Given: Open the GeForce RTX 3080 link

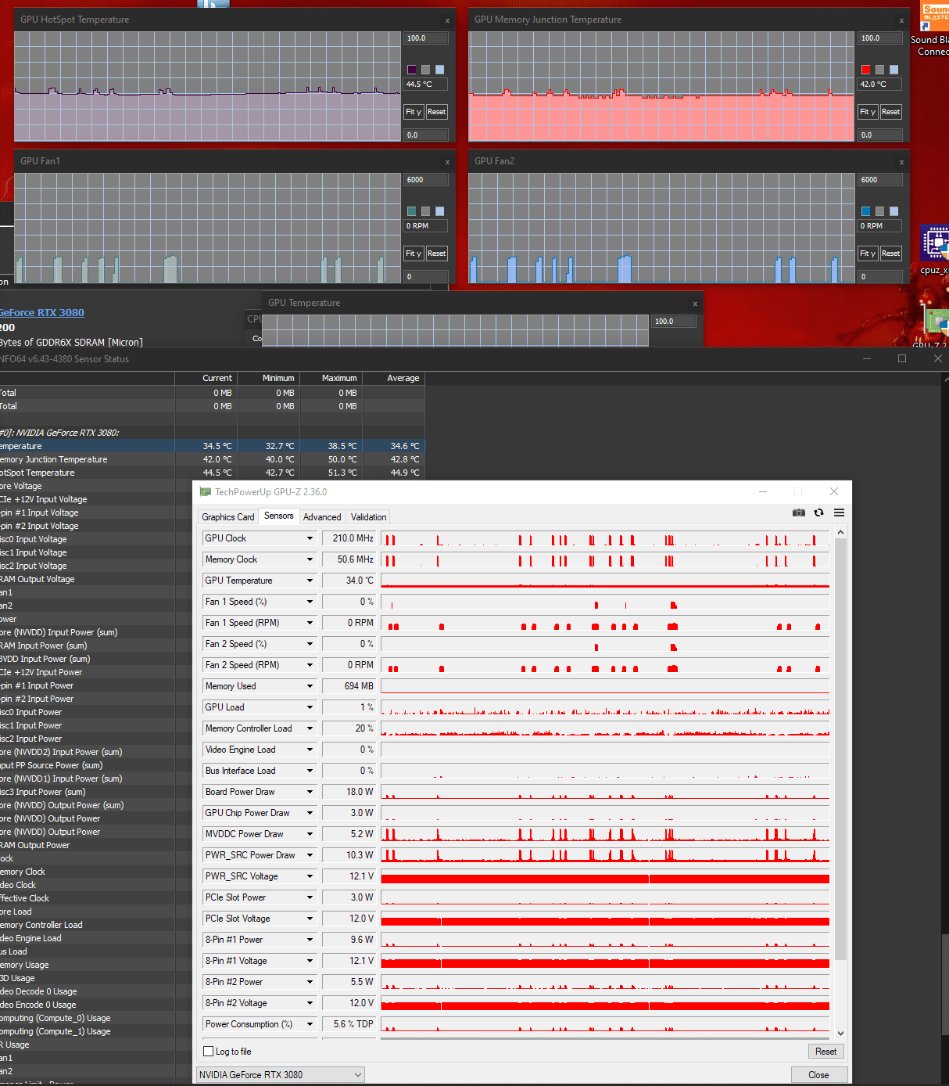Looking at the screenshot, I should [42, 312].
